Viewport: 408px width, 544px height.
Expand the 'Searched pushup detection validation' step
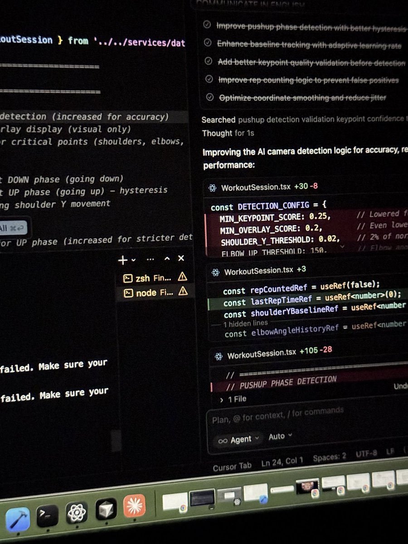click(304, 120)
